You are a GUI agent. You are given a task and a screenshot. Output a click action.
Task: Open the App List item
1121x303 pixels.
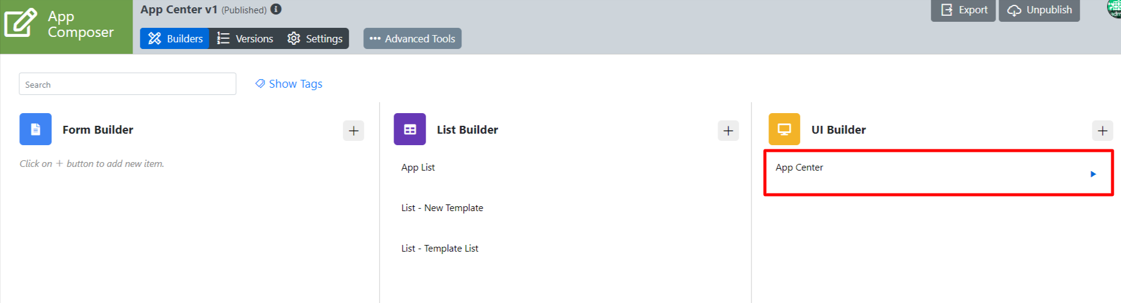[418, 168]
